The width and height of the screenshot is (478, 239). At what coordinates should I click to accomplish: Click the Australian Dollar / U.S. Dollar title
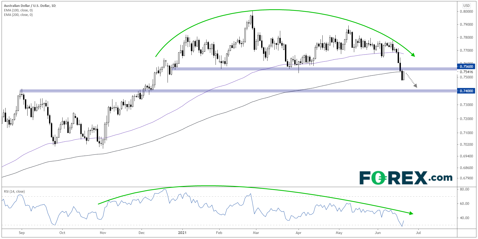tap(30, 6)
